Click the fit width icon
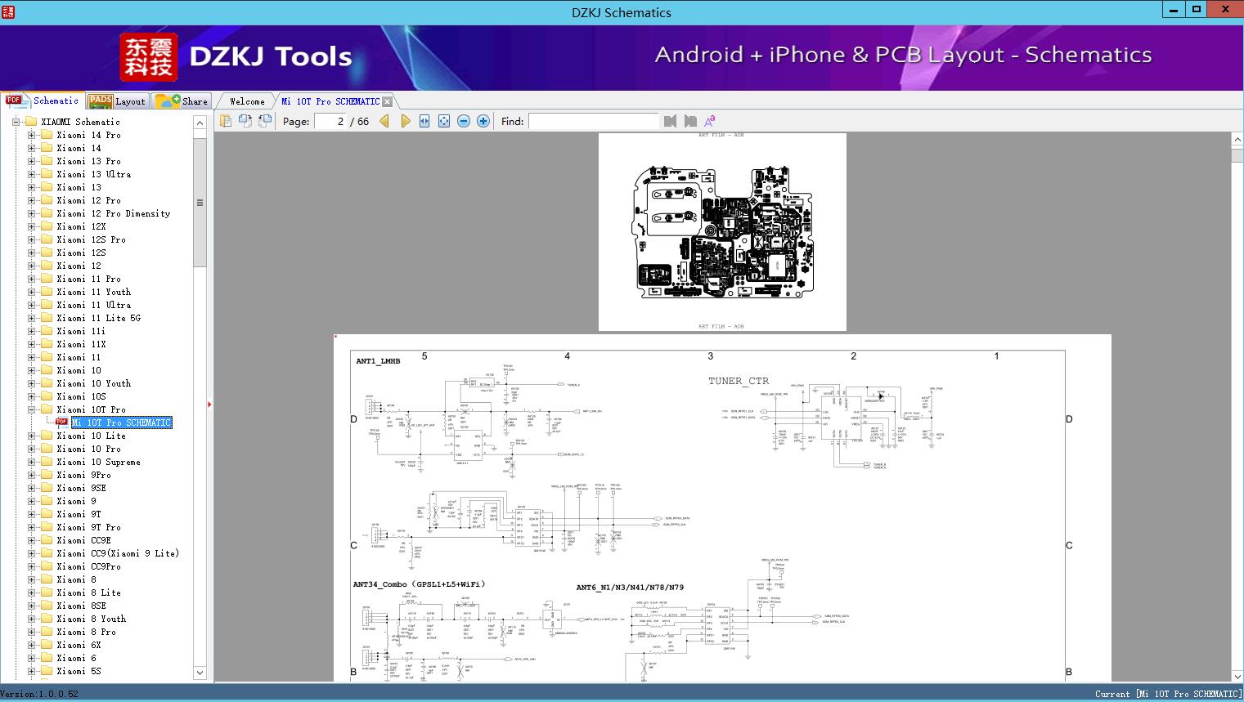 click(424, 121)
